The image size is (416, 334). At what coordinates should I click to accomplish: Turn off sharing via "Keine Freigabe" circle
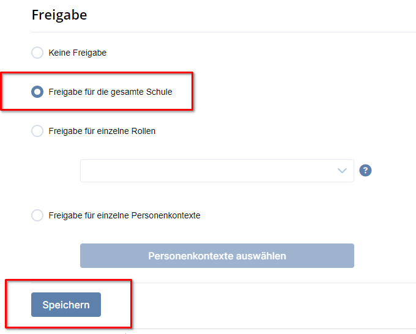coord(37,53)
